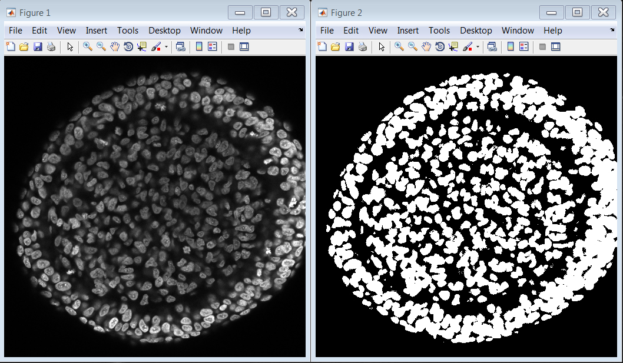Image resolution: width=623 pixels, height=363 pixels.
Task: Expand toolbar dock arrow in Figure 1 menubar
Action: (301, 30)
